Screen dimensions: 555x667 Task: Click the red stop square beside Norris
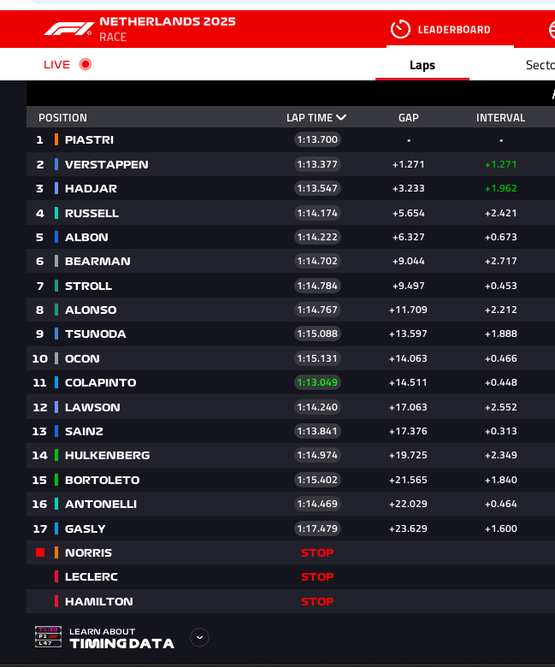[x=39, y=553]
